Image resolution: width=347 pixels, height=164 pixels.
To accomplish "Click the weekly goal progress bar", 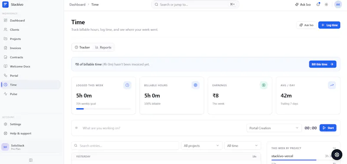I will click(103, 109).
